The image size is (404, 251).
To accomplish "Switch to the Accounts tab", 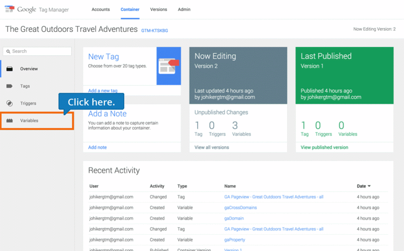I will pos(101,9).
